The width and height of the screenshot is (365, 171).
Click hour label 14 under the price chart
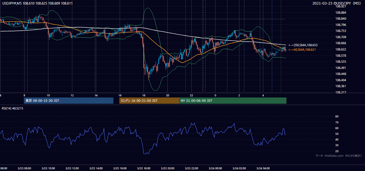click(x=96, y=95)
